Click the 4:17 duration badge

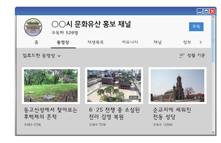click(x=197, y=98)
